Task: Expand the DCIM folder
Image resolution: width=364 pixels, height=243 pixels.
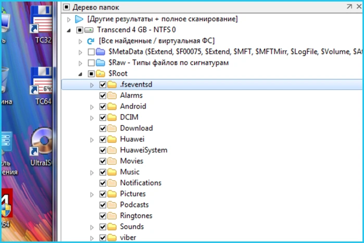Action: (x=92, y=118)
